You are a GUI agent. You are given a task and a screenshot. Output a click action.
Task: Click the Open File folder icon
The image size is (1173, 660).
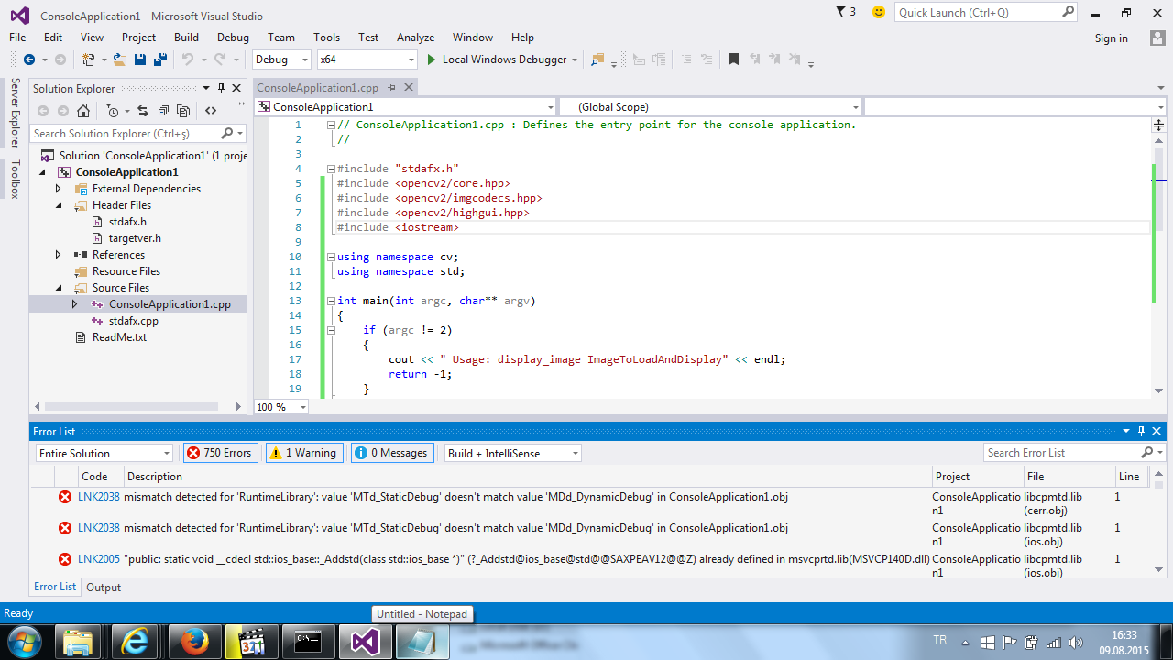[120, 60]
